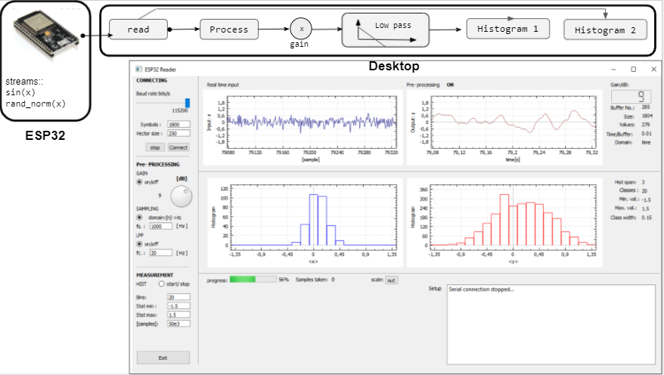Click the Values count 279

(645, 125)
